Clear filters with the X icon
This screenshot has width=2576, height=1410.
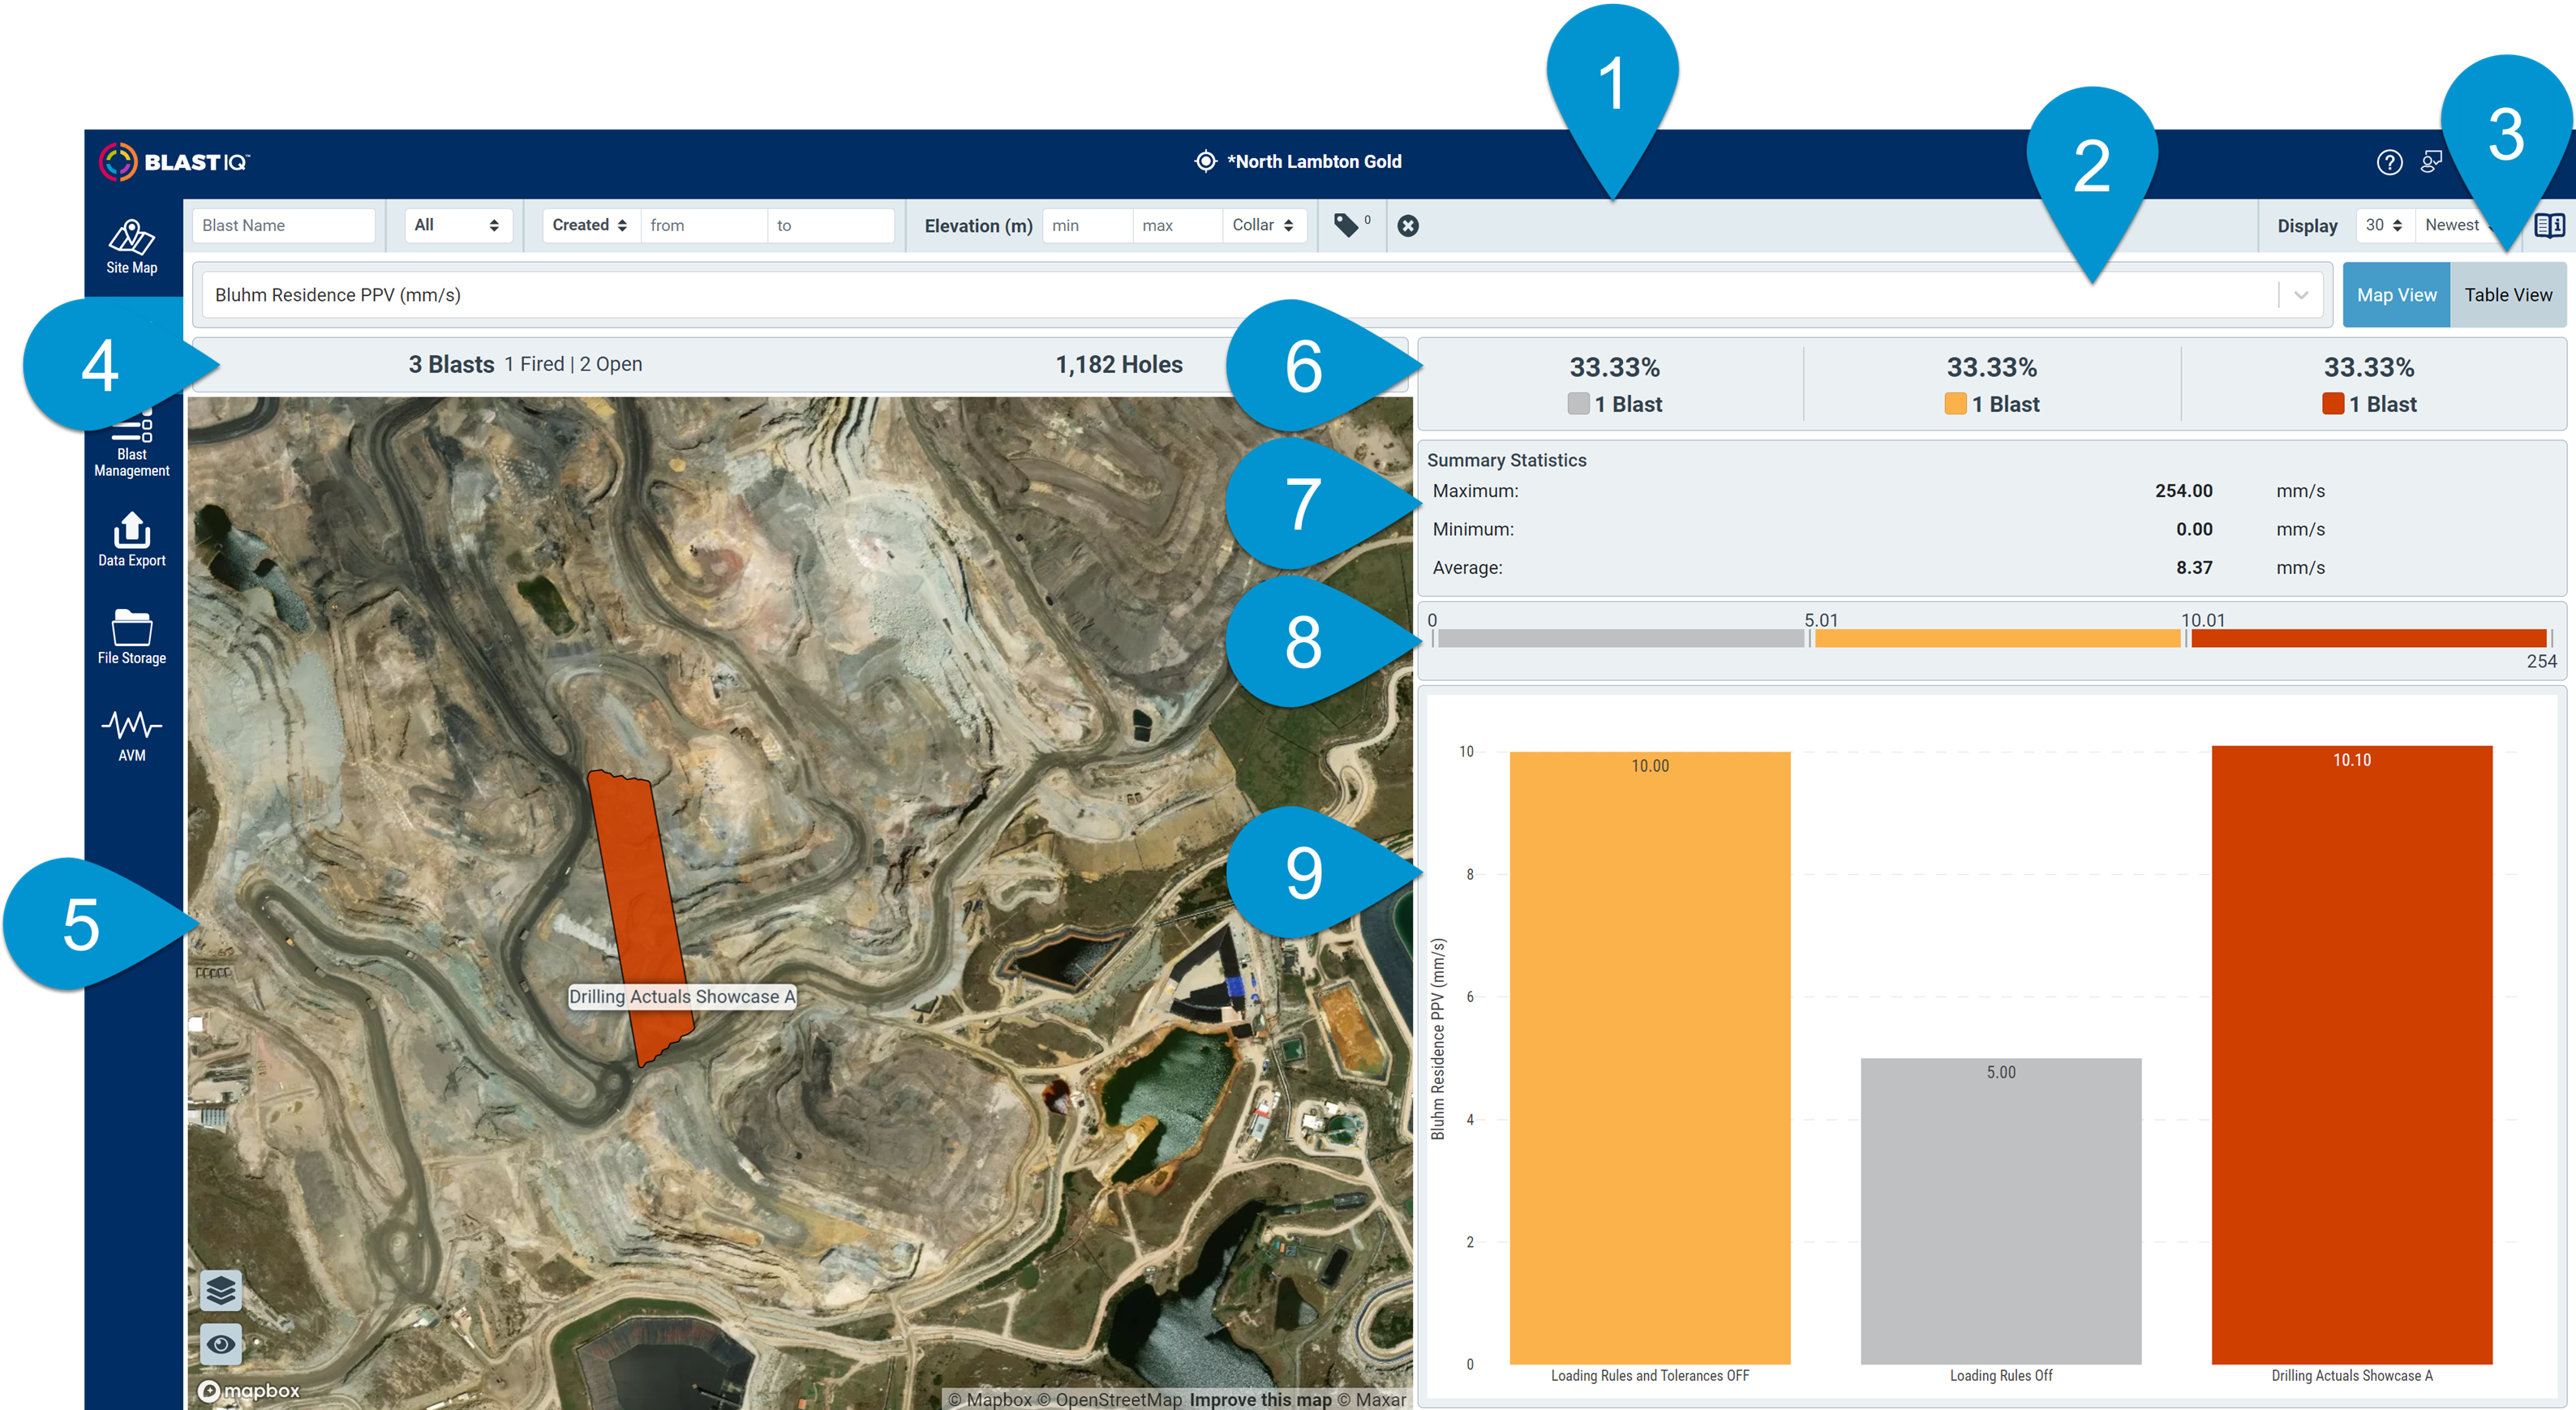(1408, 226)
